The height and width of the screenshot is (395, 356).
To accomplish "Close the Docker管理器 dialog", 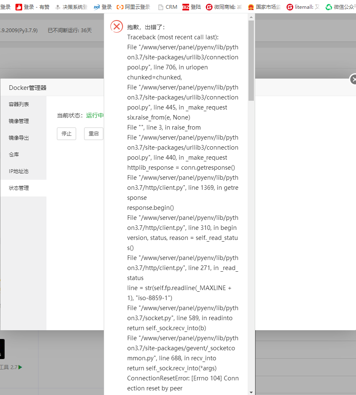I will (x=353, y=79).
